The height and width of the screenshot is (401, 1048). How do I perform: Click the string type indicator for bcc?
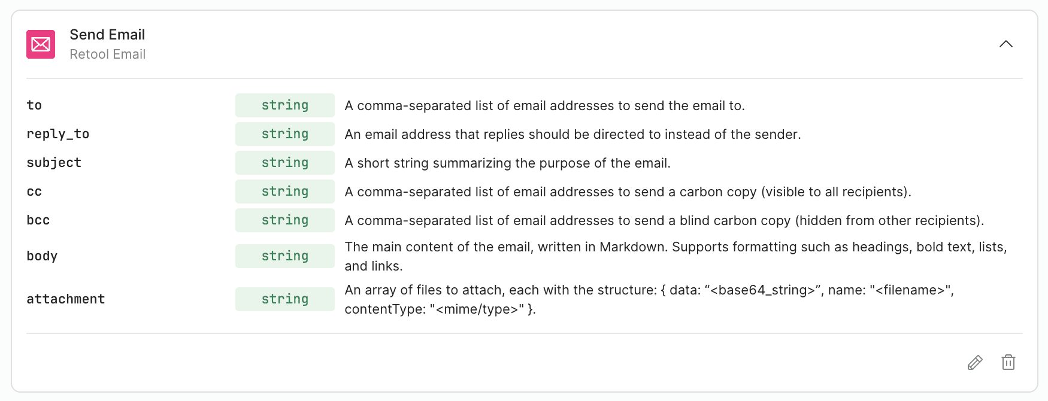pyautogui.click(x=284, y=220)
